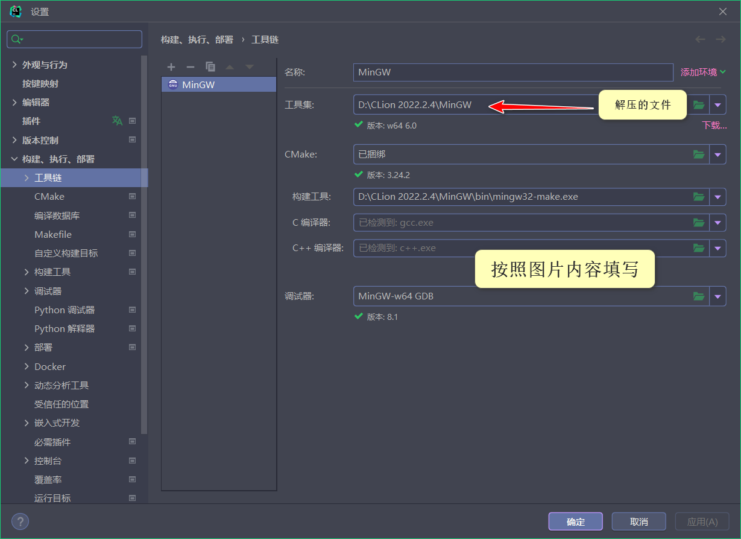Open the 受信任的位置 settings page
The image size is (741, 539).
click(x=61, y=404)
